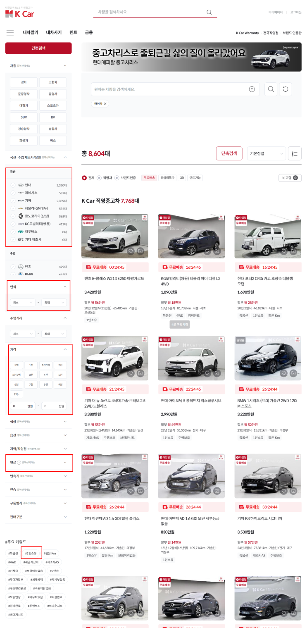The image size is (307, 628).
Task: Check the 기아 manufacturer checkbox
Action: pyautogui.click(x=13, y=201)
